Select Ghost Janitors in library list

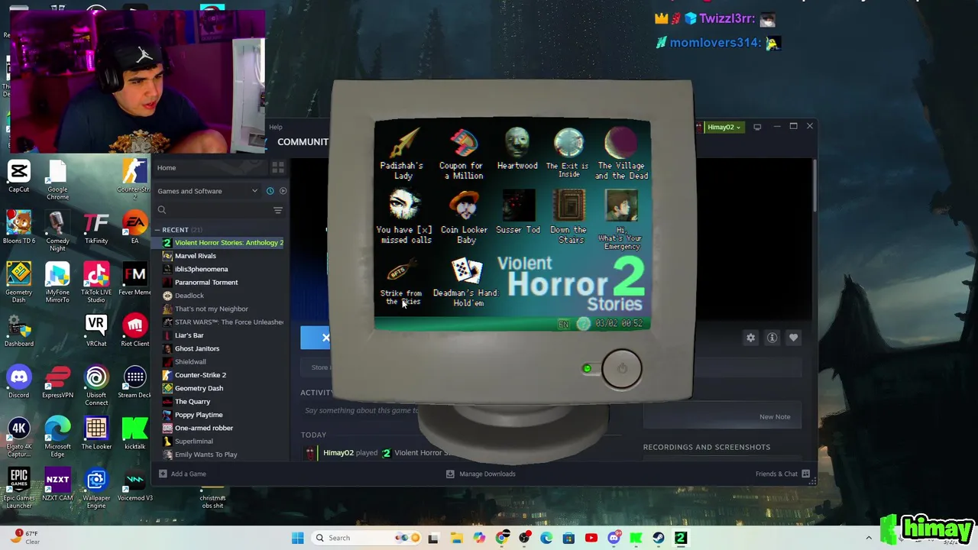[x=197, y=348]
